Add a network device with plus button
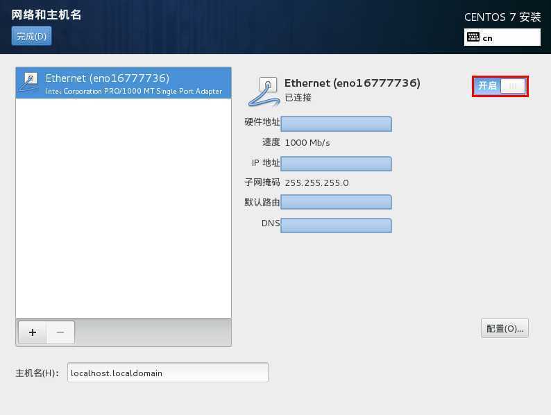 click(33, 332)
